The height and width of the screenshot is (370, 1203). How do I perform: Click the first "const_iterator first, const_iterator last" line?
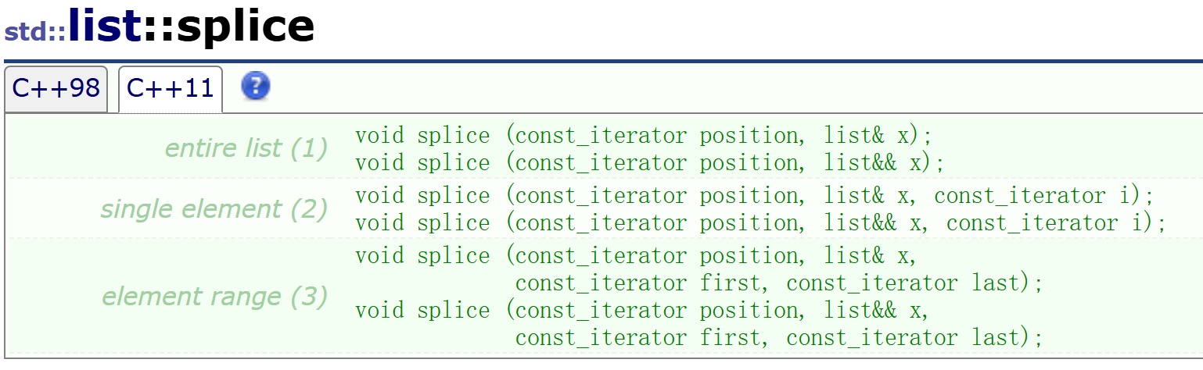(779, 283)
